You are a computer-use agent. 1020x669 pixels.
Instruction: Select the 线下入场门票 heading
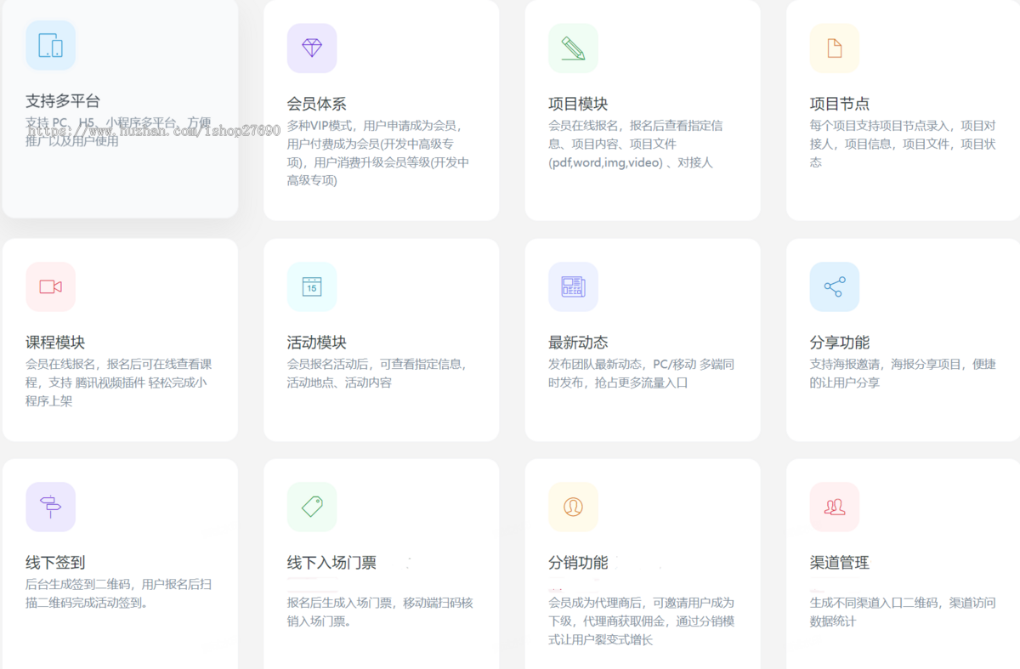331,563
